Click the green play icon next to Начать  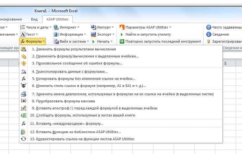(x=93, y=41)
